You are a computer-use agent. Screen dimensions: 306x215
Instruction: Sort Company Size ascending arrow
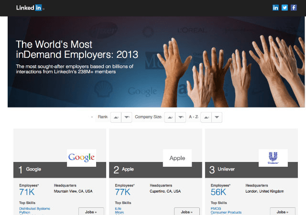click(170, 117)
